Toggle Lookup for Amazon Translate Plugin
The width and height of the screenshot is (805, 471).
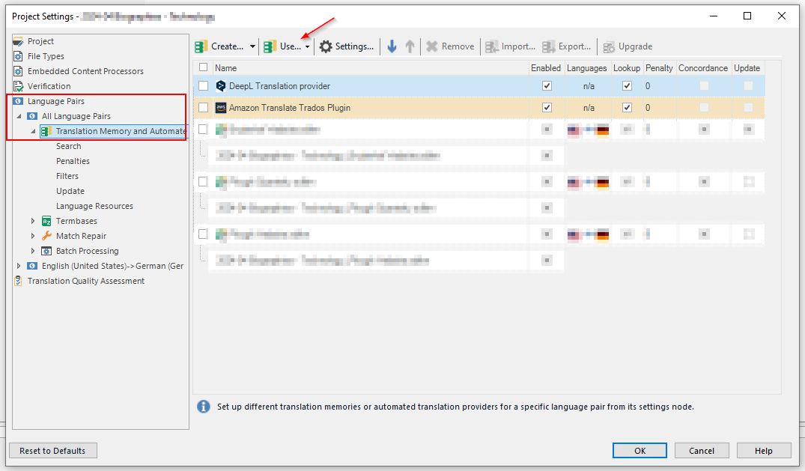click(627, 107)
